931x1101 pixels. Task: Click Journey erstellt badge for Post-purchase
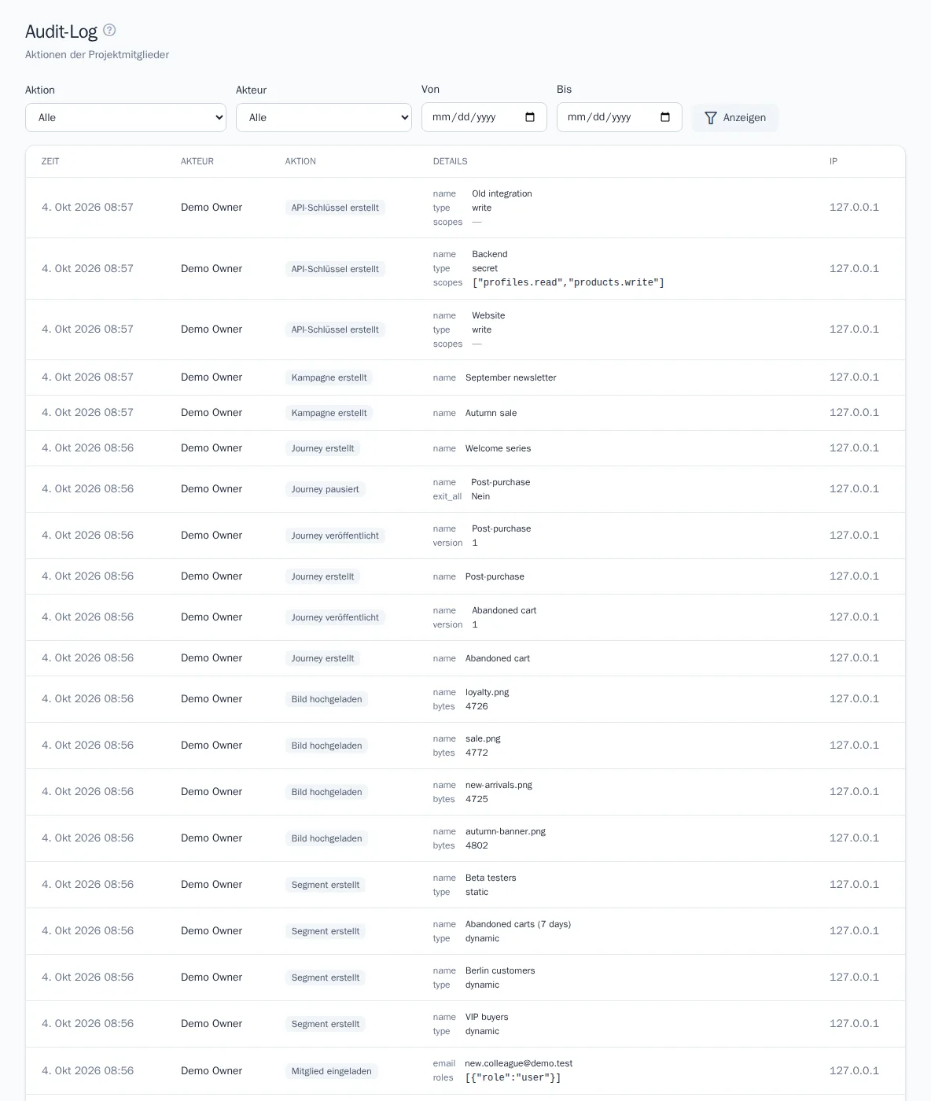click(322, 576)
